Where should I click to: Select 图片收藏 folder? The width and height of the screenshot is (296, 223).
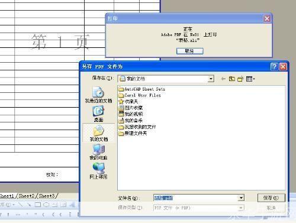(130, 108)
